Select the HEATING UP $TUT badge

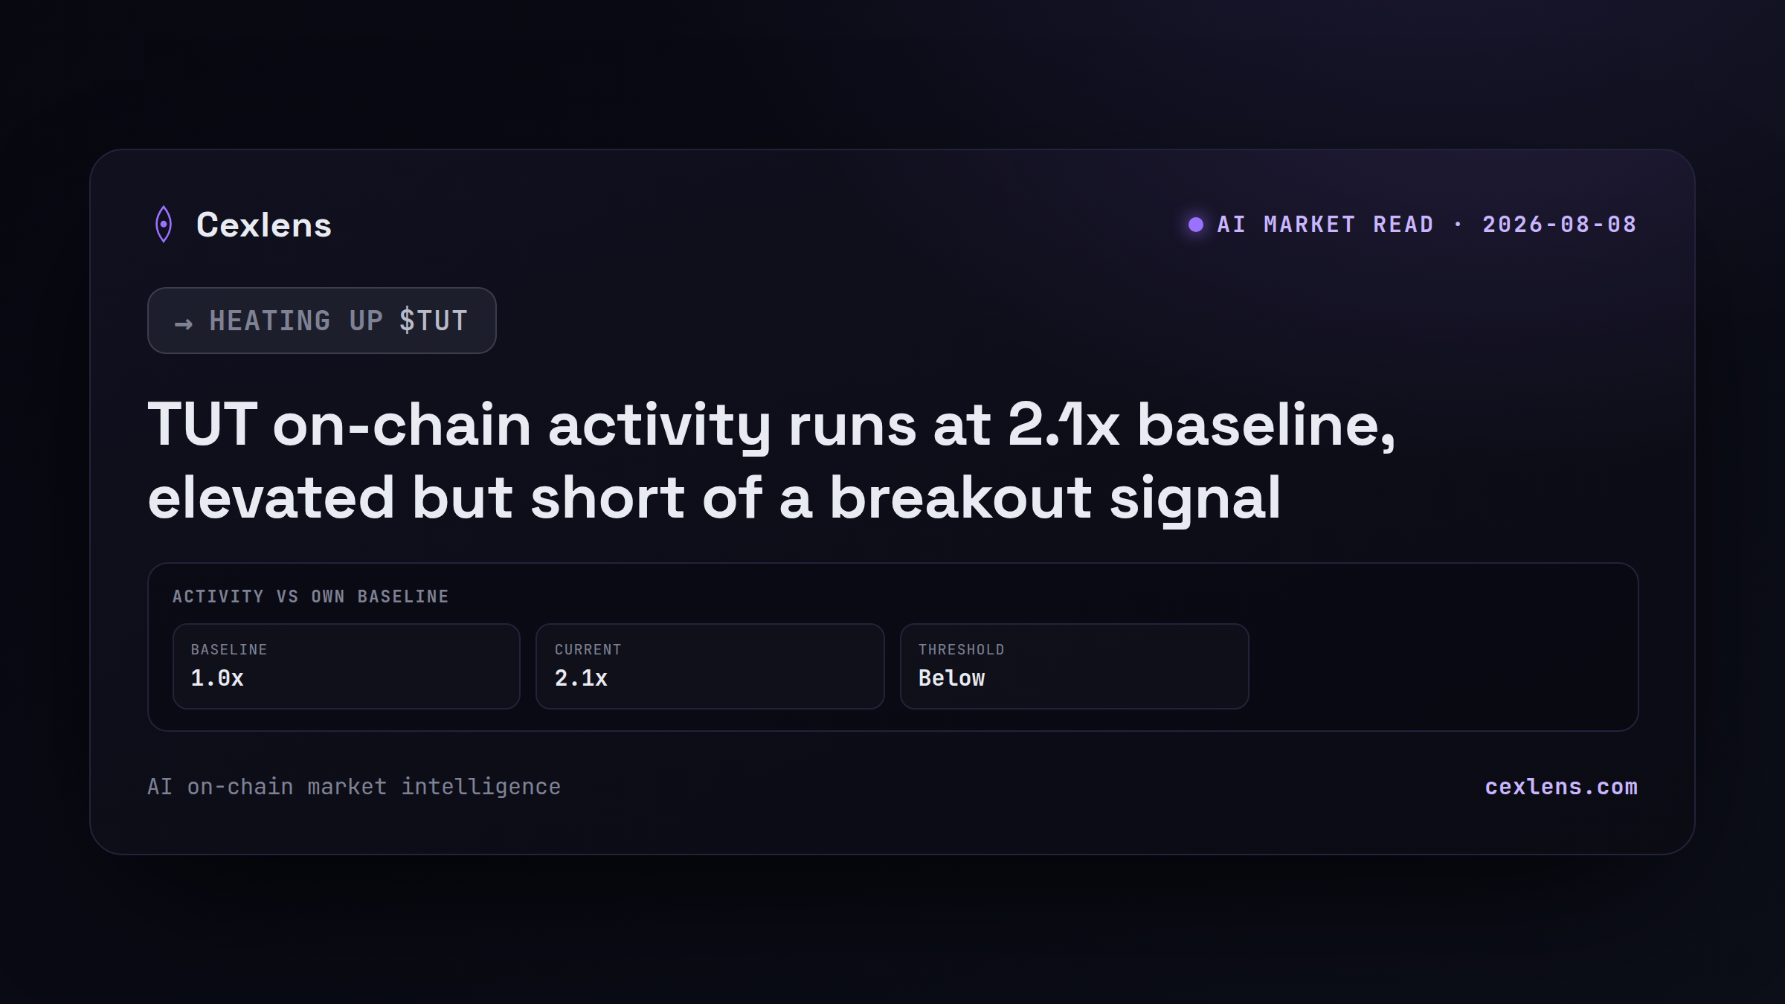click(x=322, y=321)
